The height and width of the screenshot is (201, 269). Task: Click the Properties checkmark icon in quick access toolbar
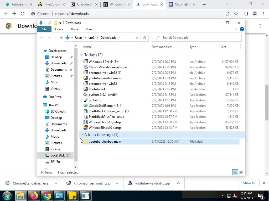(x=50, y=23)
